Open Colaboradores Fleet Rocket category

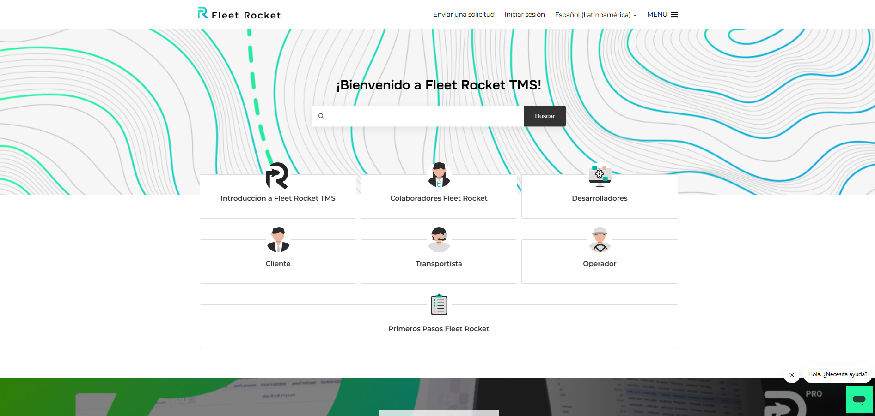coord(439,196)
